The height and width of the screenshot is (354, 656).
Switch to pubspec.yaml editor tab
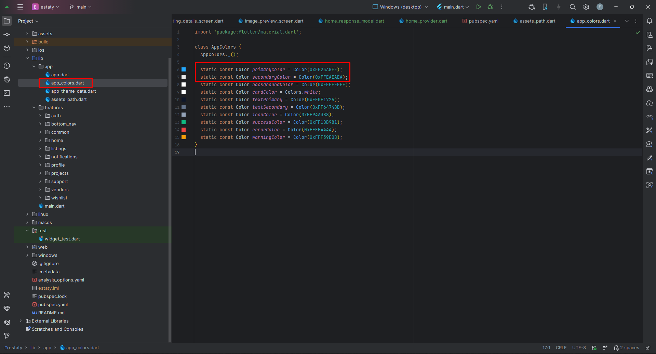[480, 21]
